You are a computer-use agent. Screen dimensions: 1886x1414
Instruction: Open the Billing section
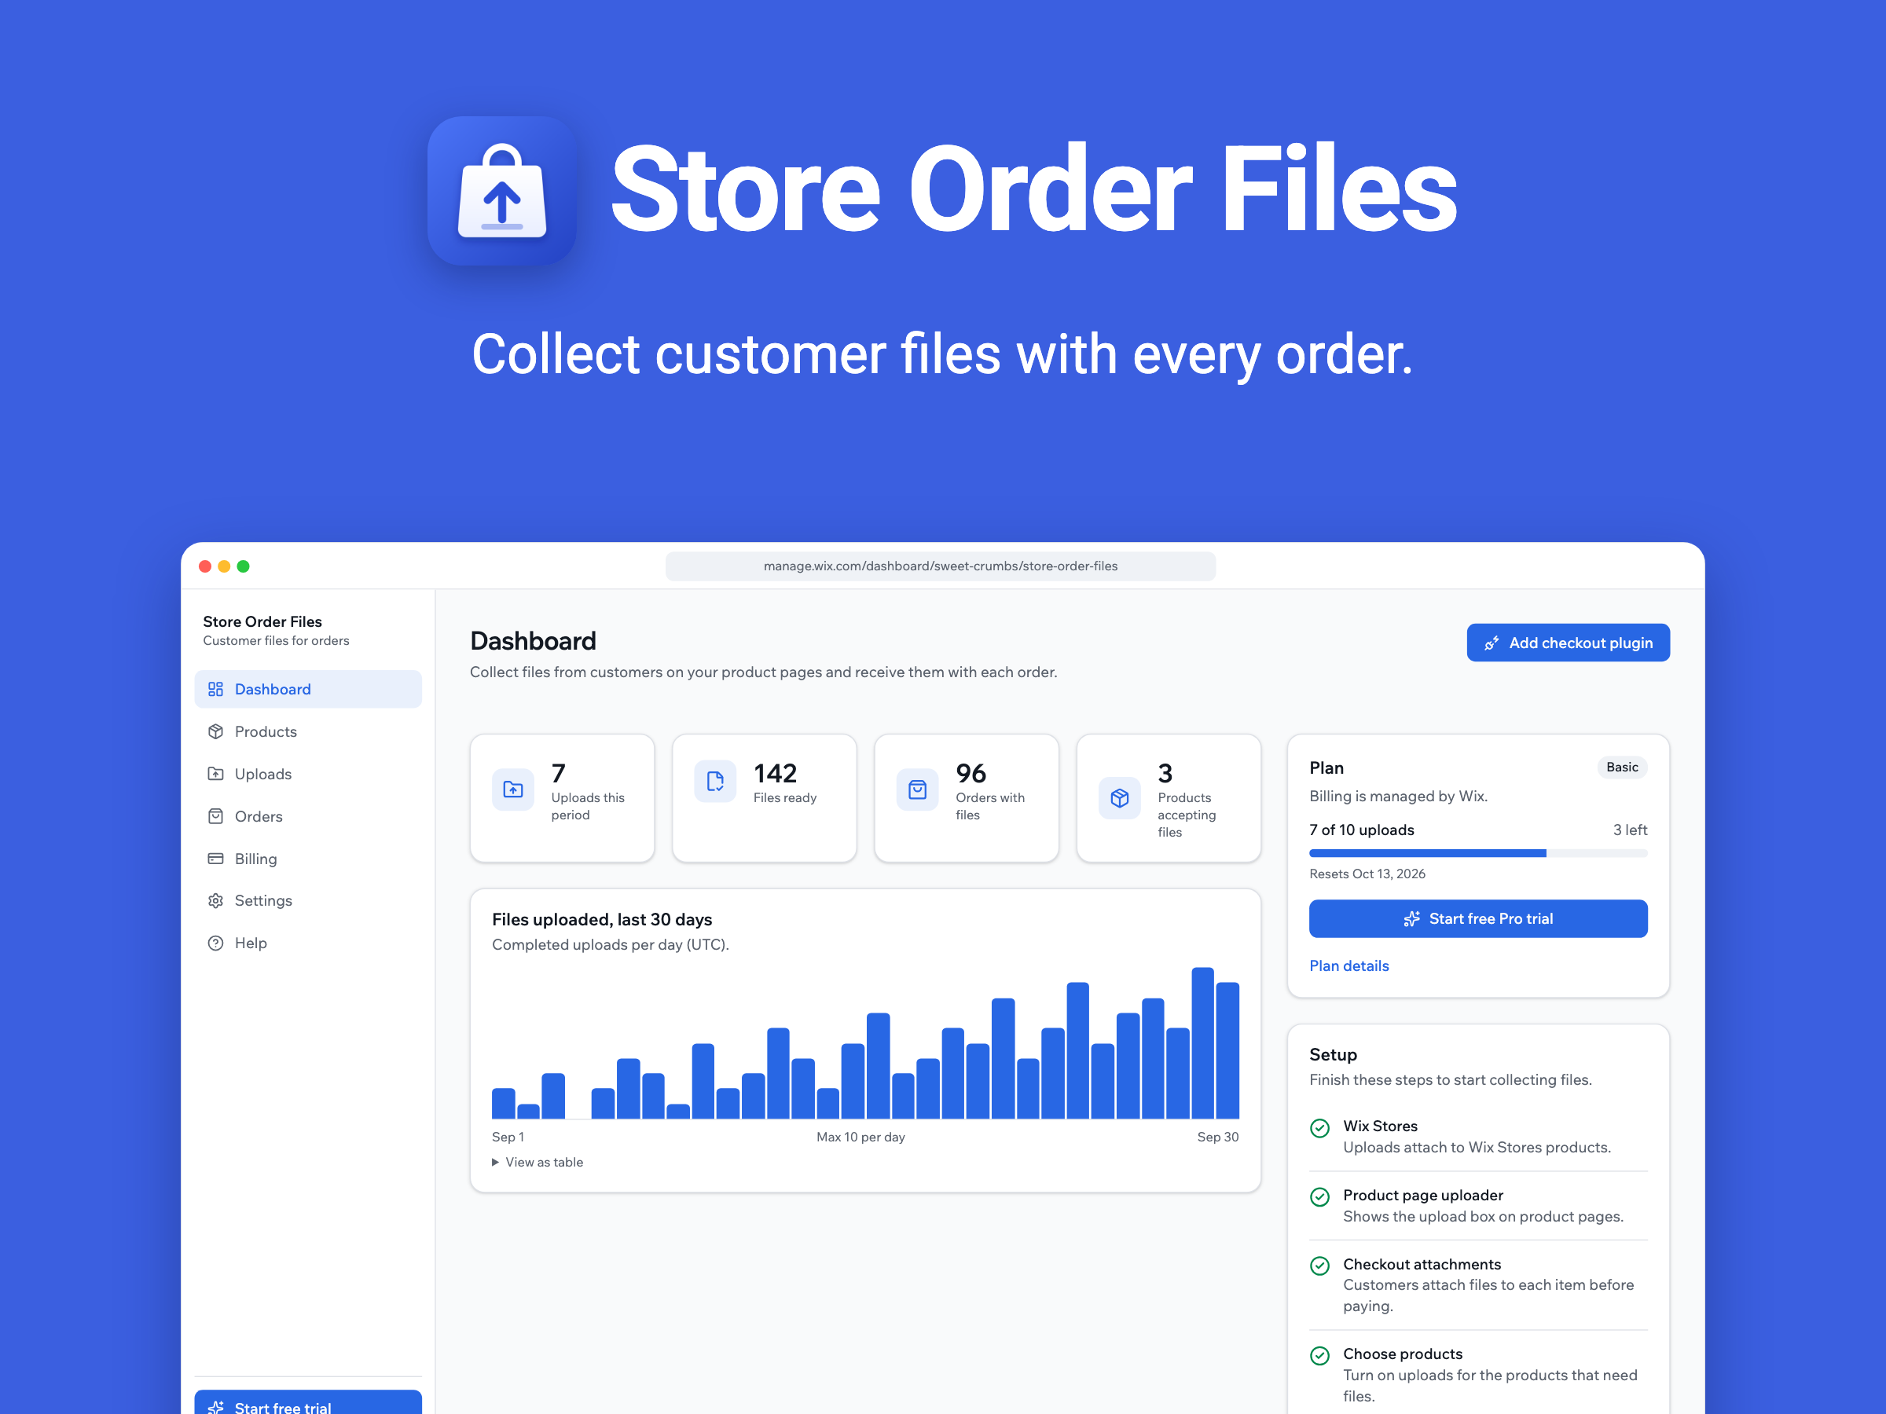(x=308, y=859)
